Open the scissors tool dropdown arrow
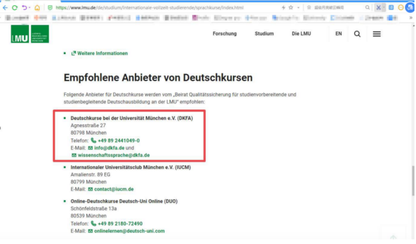Screen dimensions: 416x244 pyautogui.click(x=384, y=8)
